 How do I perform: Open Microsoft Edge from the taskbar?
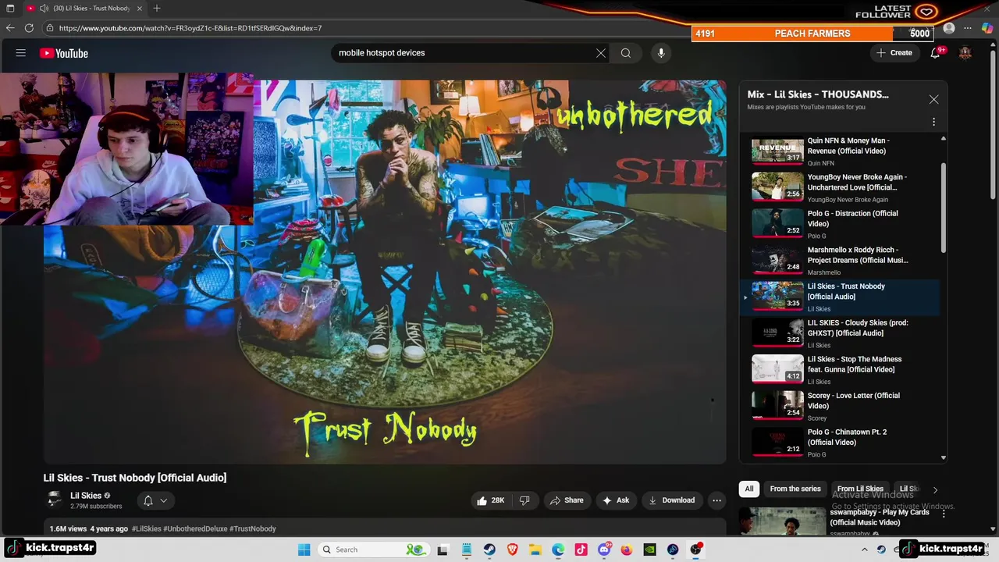(x=558, y=550)
